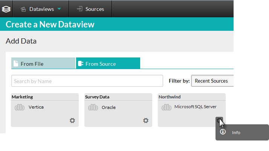Click the plug icon on From Source tab
This screenshot has width=269, height=151.
tap(81, 63)
